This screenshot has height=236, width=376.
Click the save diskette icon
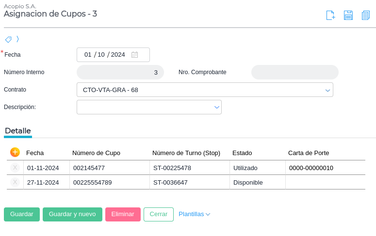coord(348,15)
